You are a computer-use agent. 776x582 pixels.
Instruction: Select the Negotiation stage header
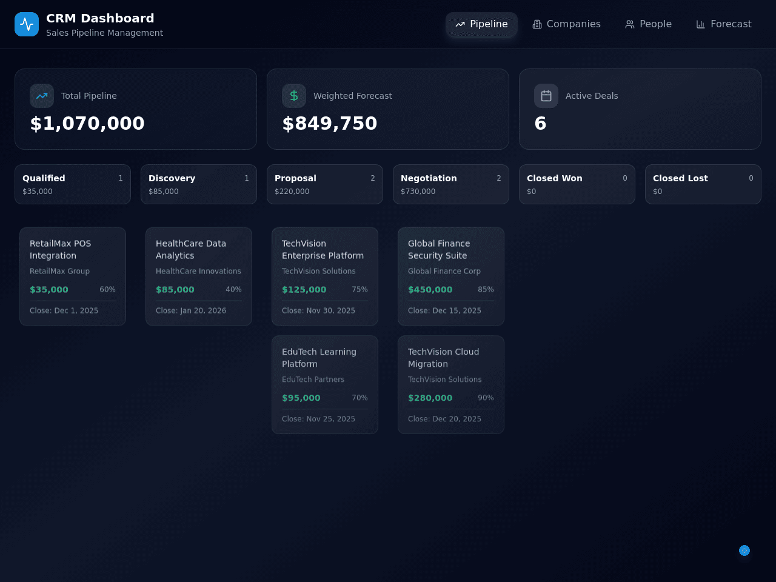coord(451,184)
